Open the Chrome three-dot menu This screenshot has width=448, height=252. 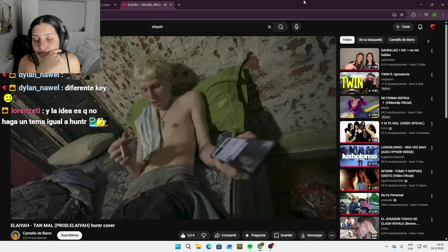[443, 15]
